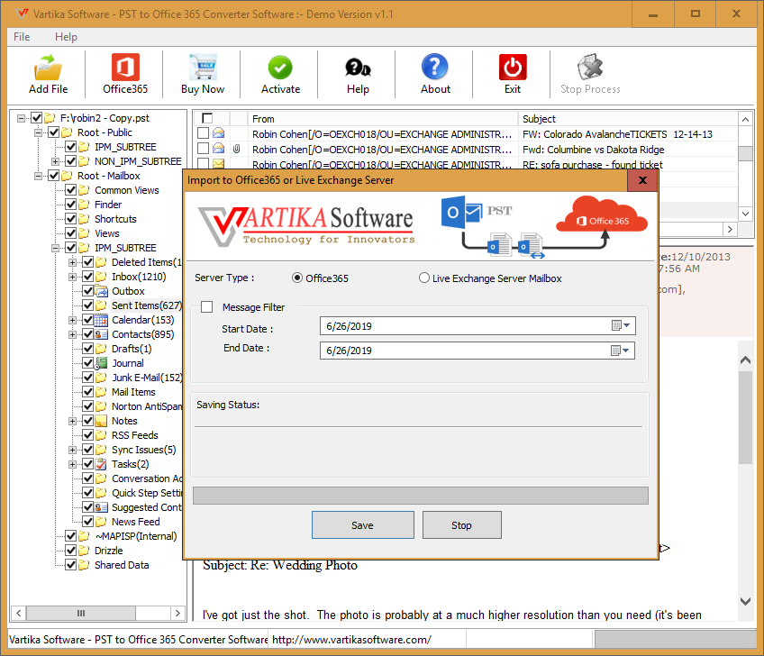
Task: Click the red Exit power icon
Action: 513,67
